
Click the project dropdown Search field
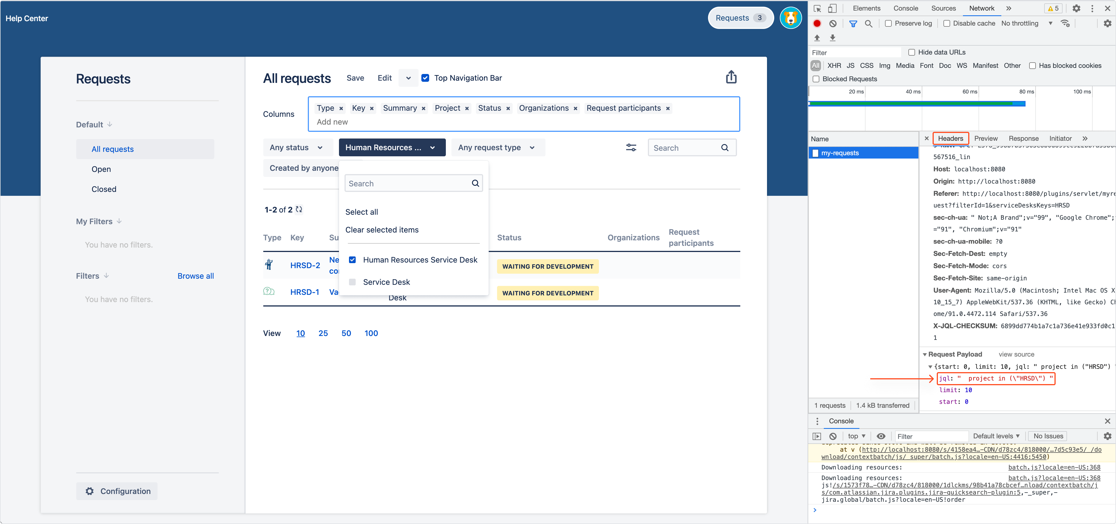[x=407, y=184]
